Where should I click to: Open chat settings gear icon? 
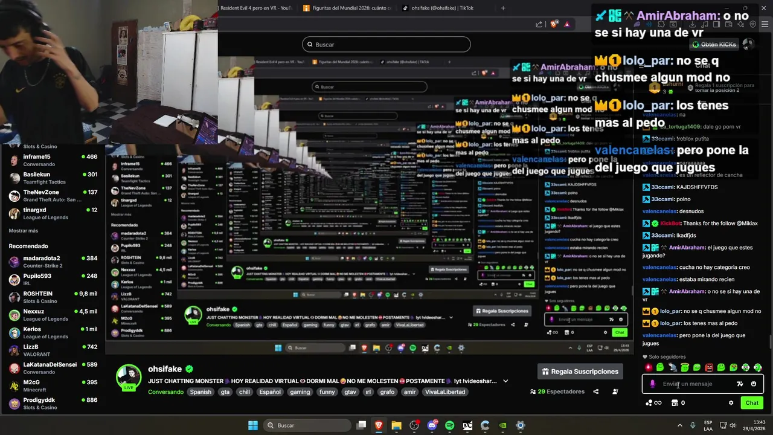pos(731,403)
